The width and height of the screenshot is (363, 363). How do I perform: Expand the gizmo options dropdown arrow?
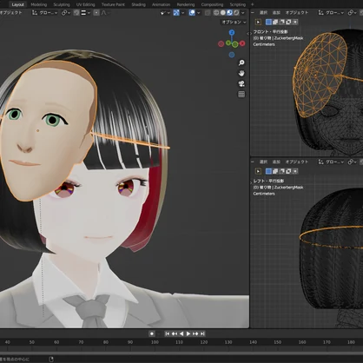[x=182, y=13]
